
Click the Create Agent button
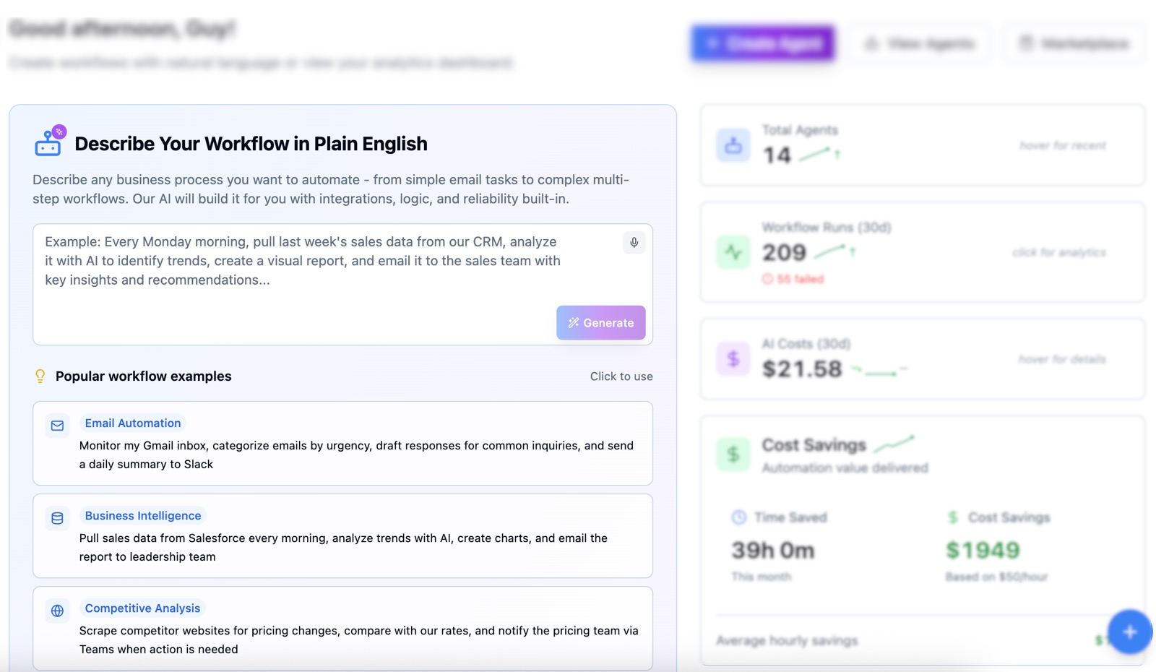(x=763, y=43)
